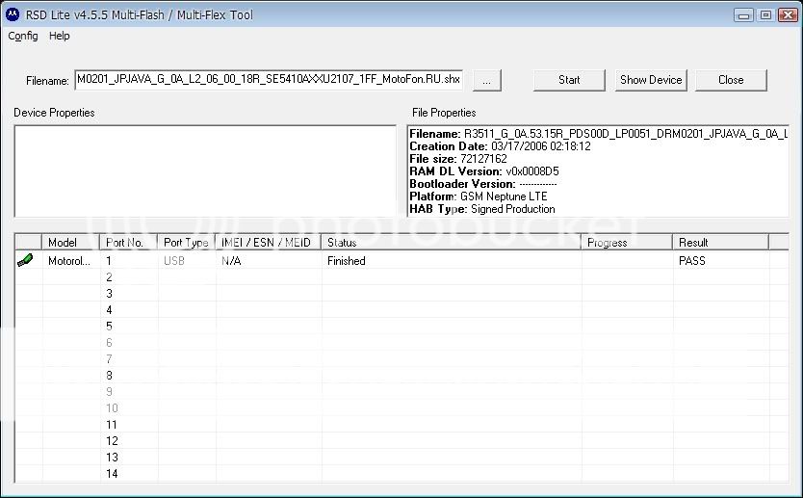This screenshot has height=498, width=803.
Task: Click the Motorola logo in title bar
Action: click(13, 14)
